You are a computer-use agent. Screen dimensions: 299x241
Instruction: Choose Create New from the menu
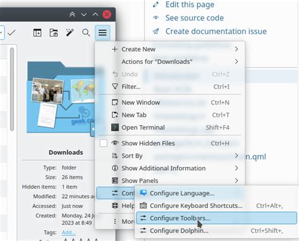pyautogui.click(x=170, y=49)
